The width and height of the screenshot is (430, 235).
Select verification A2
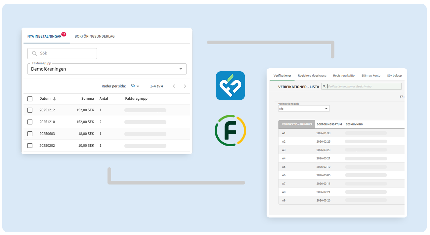(284, 142)
